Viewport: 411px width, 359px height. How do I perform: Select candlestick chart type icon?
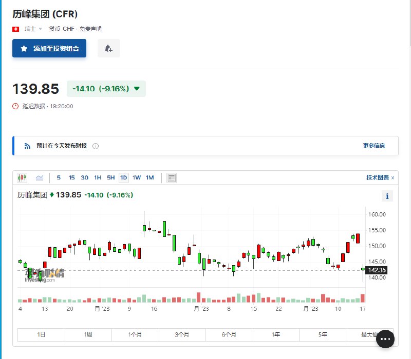[22, 177]
